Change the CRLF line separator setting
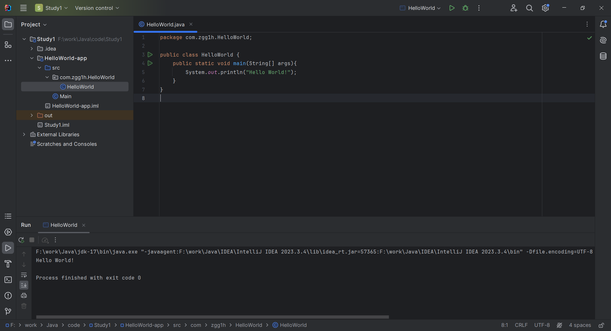The image size is (611, 331). point(521,325)
